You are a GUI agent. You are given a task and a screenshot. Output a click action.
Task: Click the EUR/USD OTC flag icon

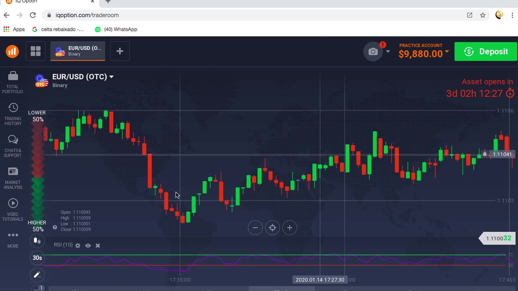point(41,80)
